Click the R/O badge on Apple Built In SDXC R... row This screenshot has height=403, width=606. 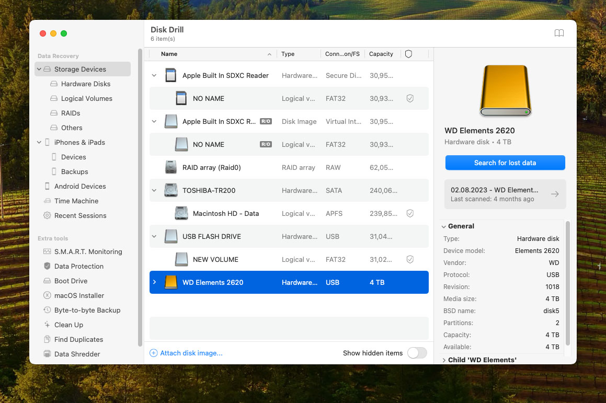pos(266,121)
